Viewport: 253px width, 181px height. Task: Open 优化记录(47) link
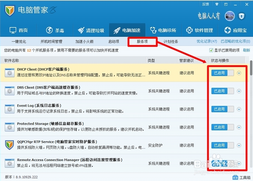click(207, 41)
